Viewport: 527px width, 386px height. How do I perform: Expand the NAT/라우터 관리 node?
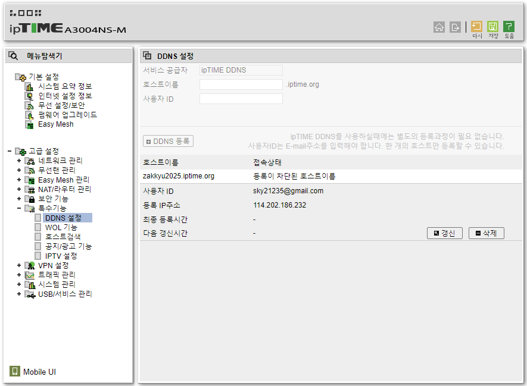pos(19,189)
